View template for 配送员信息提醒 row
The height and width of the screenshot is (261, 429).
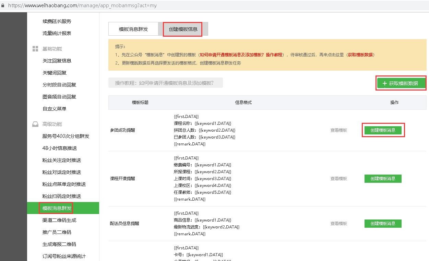[x=339, y=224]
